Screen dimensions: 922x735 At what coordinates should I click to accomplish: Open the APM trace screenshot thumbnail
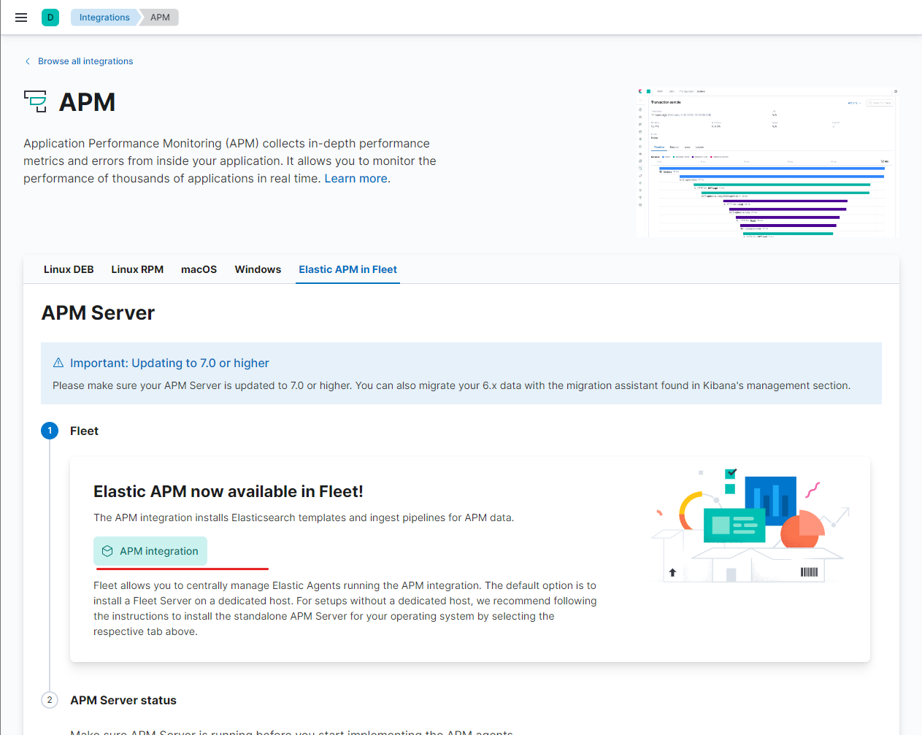767,162
